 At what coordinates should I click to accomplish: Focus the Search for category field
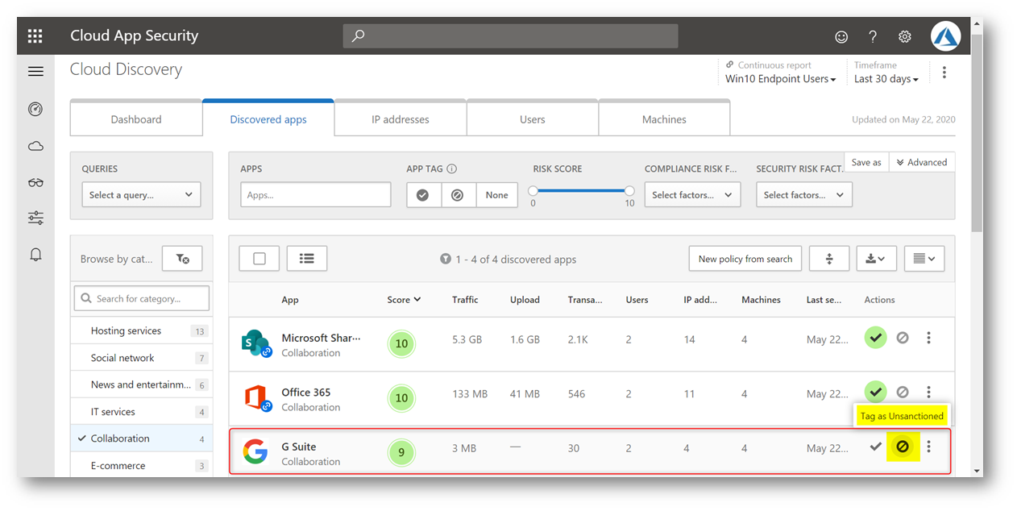tap(142, 298)
